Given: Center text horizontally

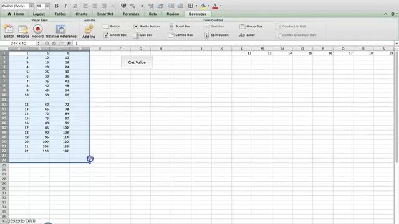Looking at the screenshot, I should (x=94, y=6).
